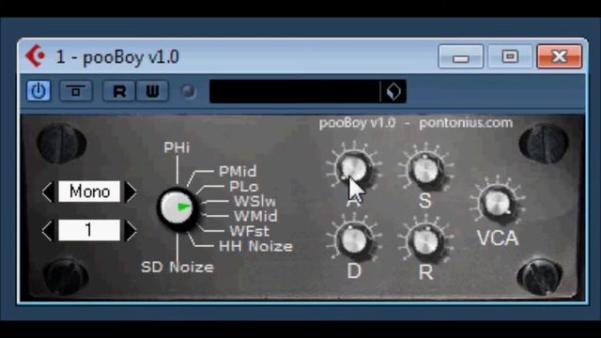Minimize the pooBoy plugin window
Viewport: 601px width, 338px height.
tap(461, 56)
